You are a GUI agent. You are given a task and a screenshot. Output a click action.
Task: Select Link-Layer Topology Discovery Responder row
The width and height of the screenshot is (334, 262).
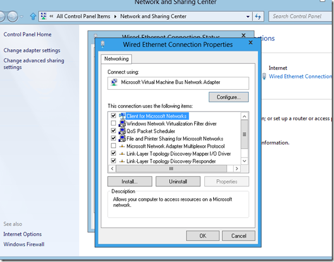pos(171,161)
